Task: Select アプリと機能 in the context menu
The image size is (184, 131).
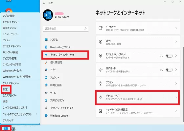Action: pos(9,16)
